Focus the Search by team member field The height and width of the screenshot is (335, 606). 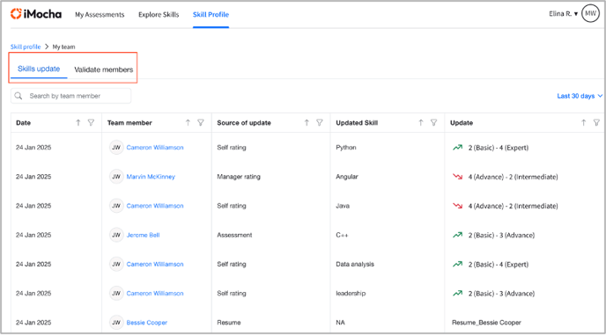click(x=71, y=96)
